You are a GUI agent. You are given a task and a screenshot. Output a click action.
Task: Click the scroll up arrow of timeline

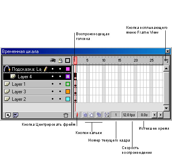166,68
